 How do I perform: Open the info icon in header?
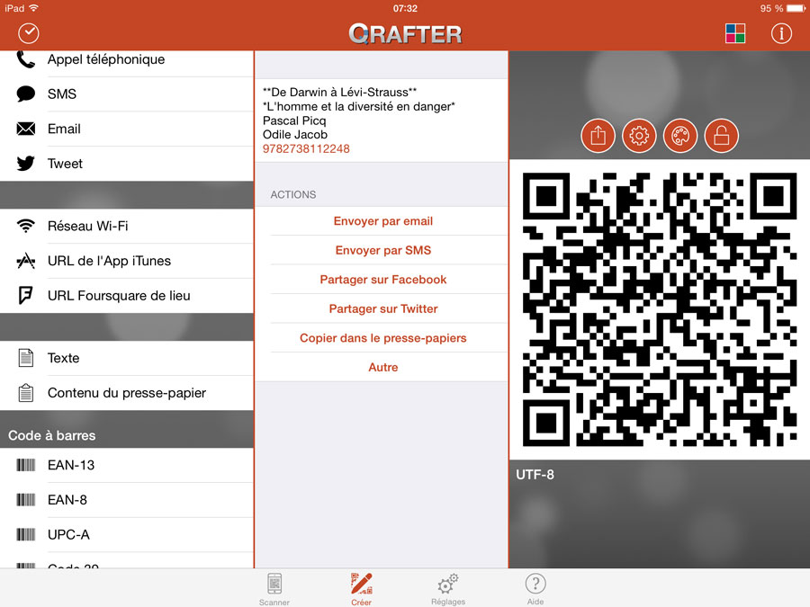(x=781, y=33)
